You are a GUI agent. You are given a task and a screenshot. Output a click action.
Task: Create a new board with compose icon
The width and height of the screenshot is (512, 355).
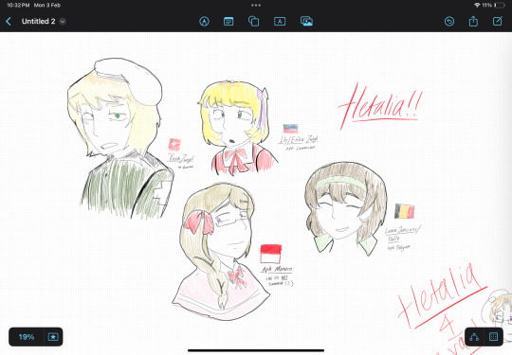[498, 22]
